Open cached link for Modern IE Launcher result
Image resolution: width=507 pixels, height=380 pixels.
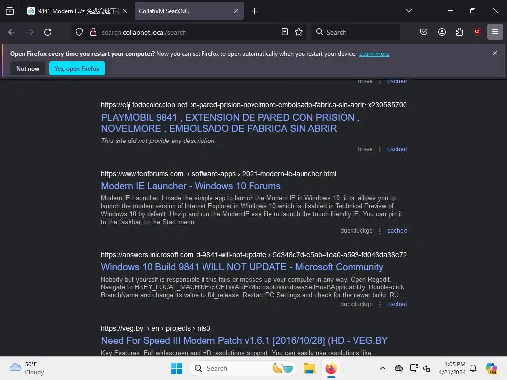click(x=397, y=231)
